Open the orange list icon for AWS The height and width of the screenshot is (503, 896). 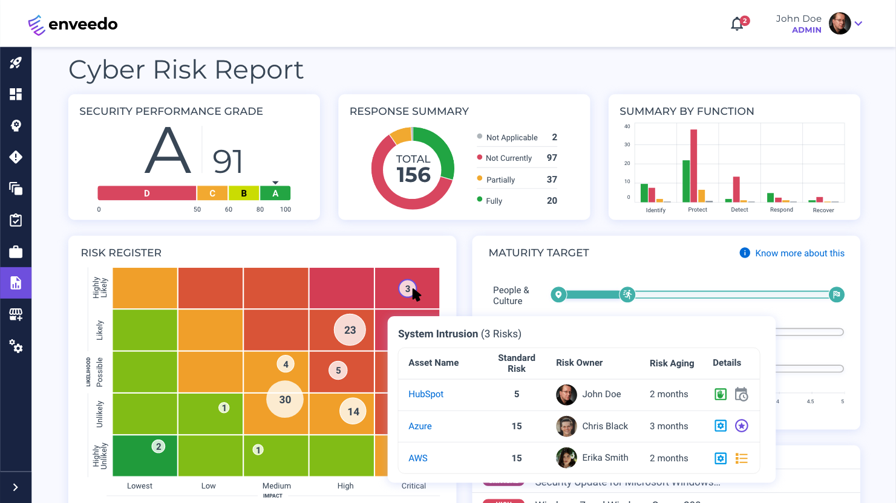click(741, 458)
